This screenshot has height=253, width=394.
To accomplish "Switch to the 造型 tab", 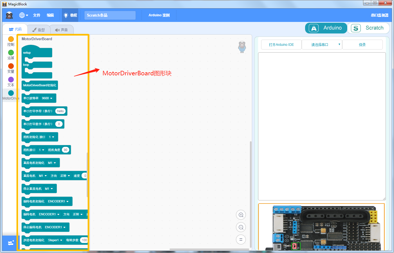I will click(39, 30).
